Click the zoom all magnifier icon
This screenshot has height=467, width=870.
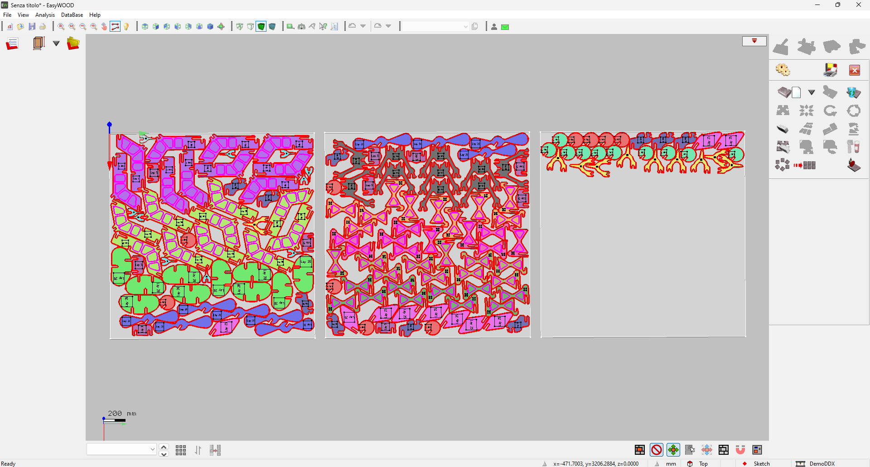click(61, 27)
